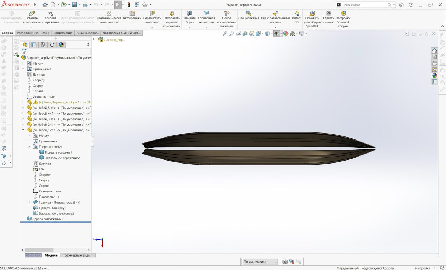446x270 pixels.
Task: Click Настройка in the status bar
Action: click(x=422, y=268)
